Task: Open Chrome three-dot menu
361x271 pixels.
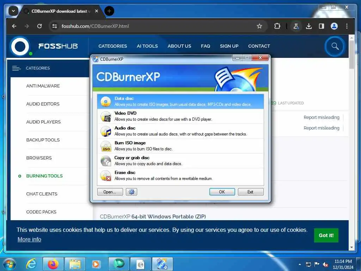Action: (347, 26)
